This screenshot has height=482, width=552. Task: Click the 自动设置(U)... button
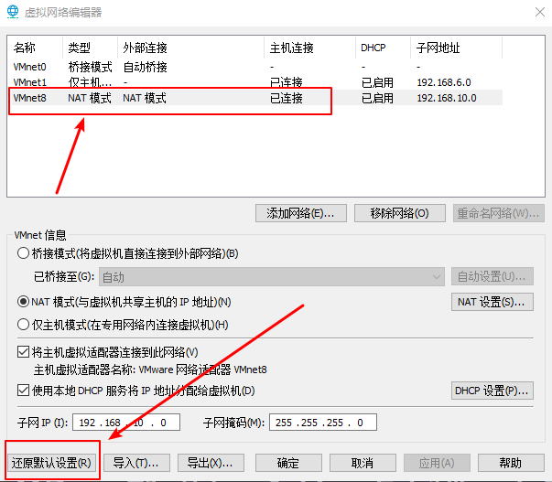tap(492, 276)
